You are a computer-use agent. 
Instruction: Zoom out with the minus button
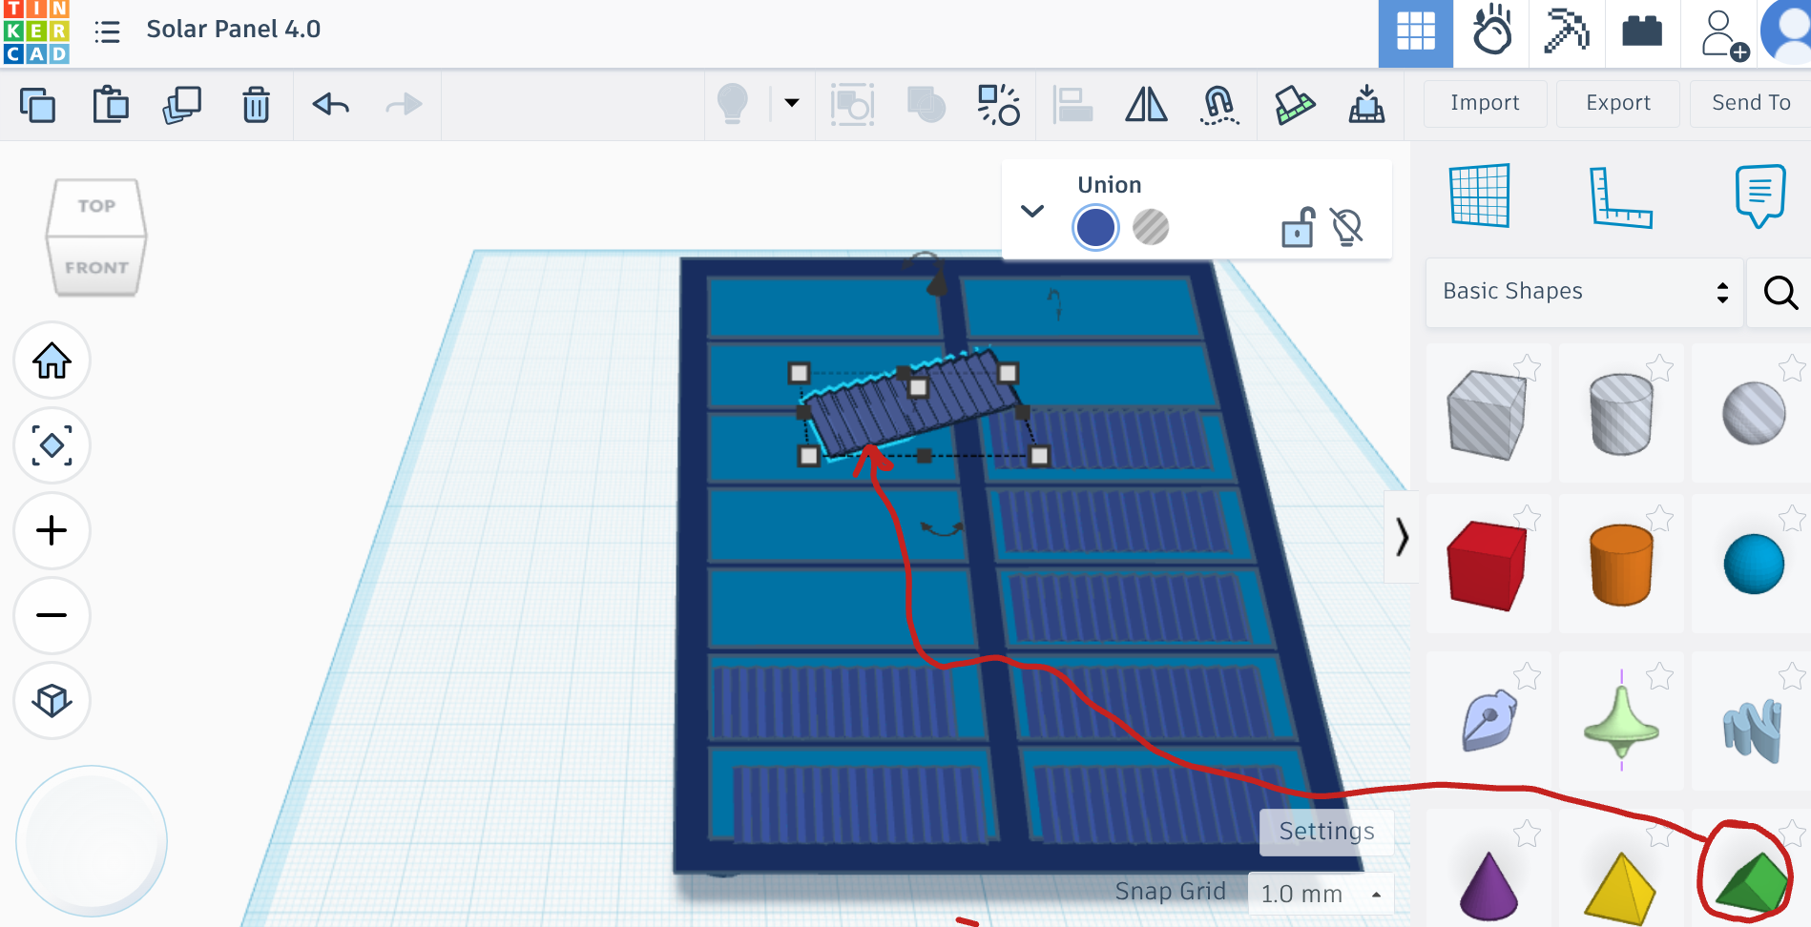coord(52,615)
